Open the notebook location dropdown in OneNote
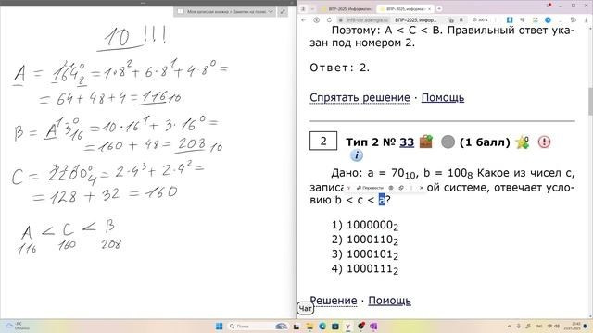The image size is (593, 333). pos(271,12)
